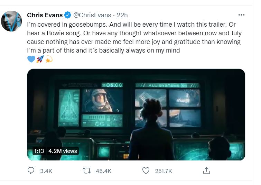Retweet using the retweet arrows icon
261x185 pixels.
(88, 170)
